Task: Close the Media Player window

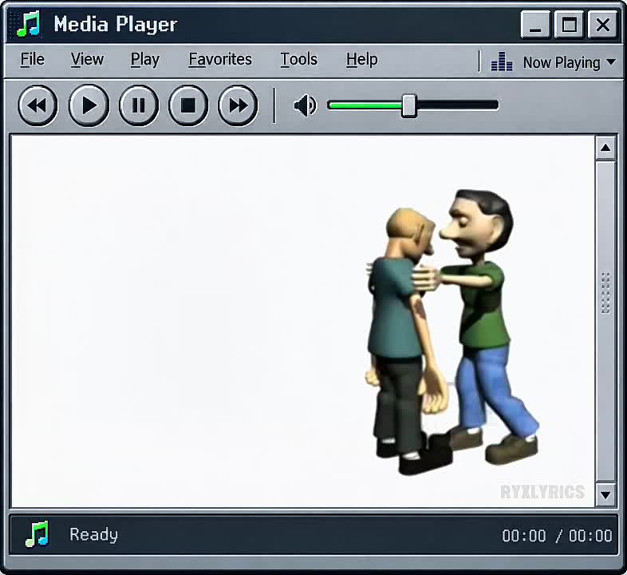Action: pos(602,25)
